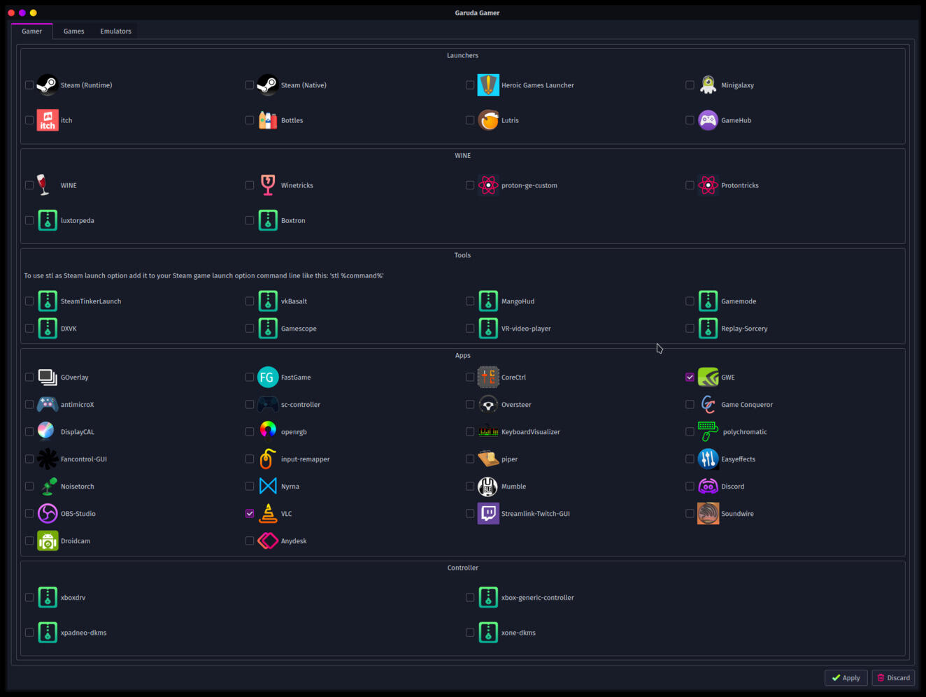This screenshot has height=697, width=926.
Task: Click the Steam (Native) icon
Action: pyautogui.click(x=268, y=85)
